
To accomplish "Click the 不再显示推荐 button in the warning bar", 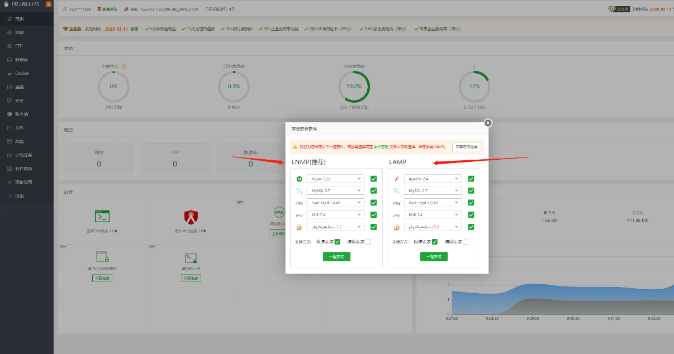I will tap(466, 147).
